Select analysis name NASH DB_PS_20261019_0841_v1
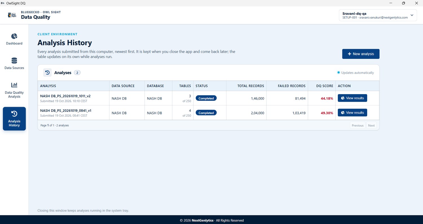423x224 pixels. click(66, 111)
